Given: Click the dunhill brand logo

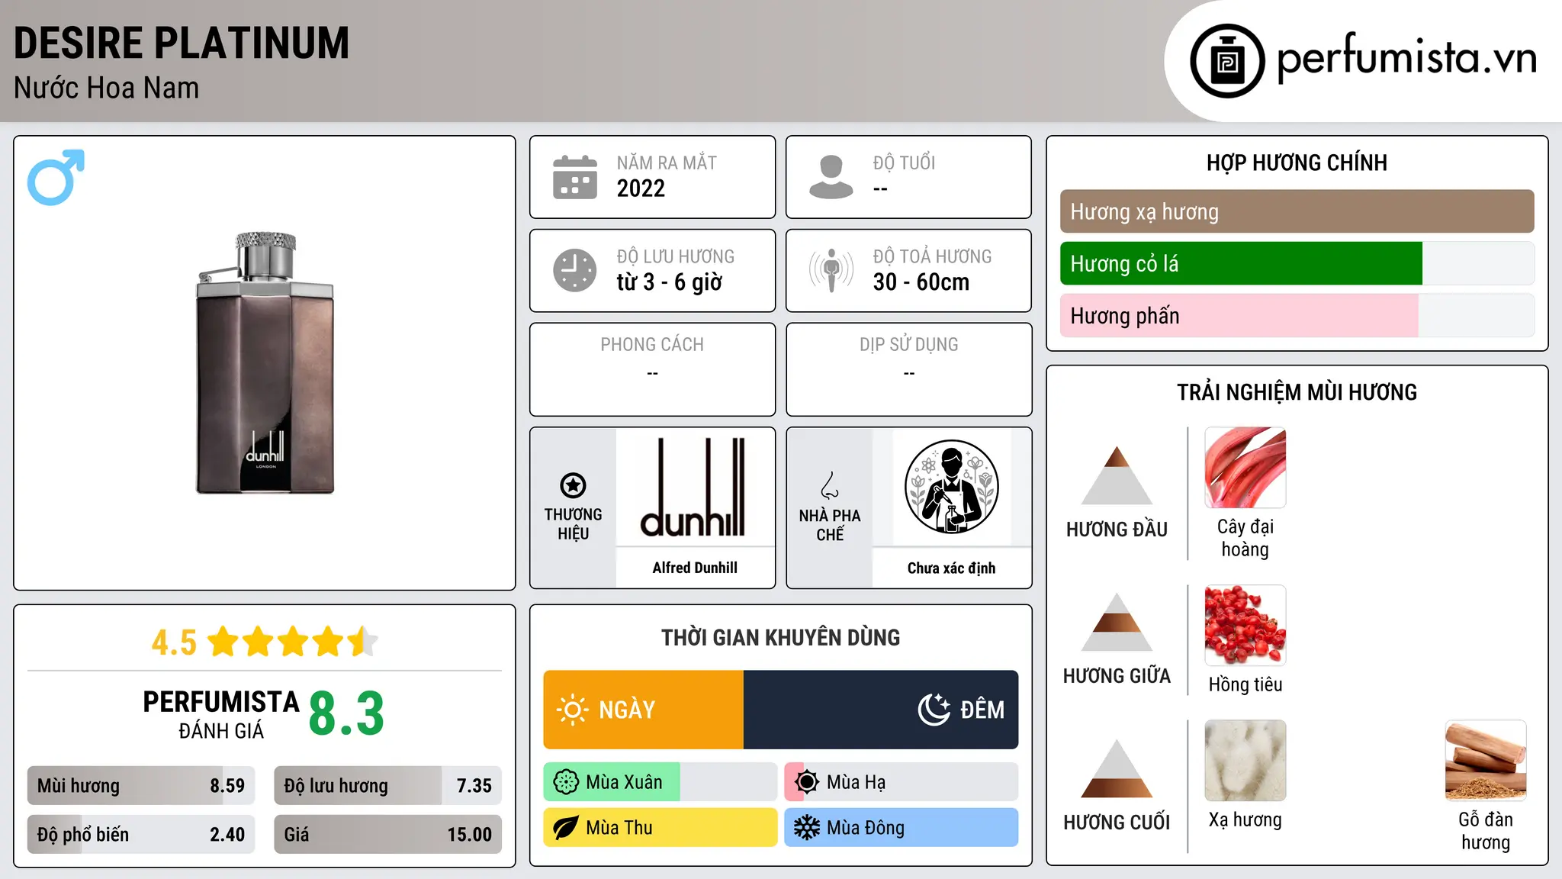Looking at the screenshot, I should (x=694, y=487).
